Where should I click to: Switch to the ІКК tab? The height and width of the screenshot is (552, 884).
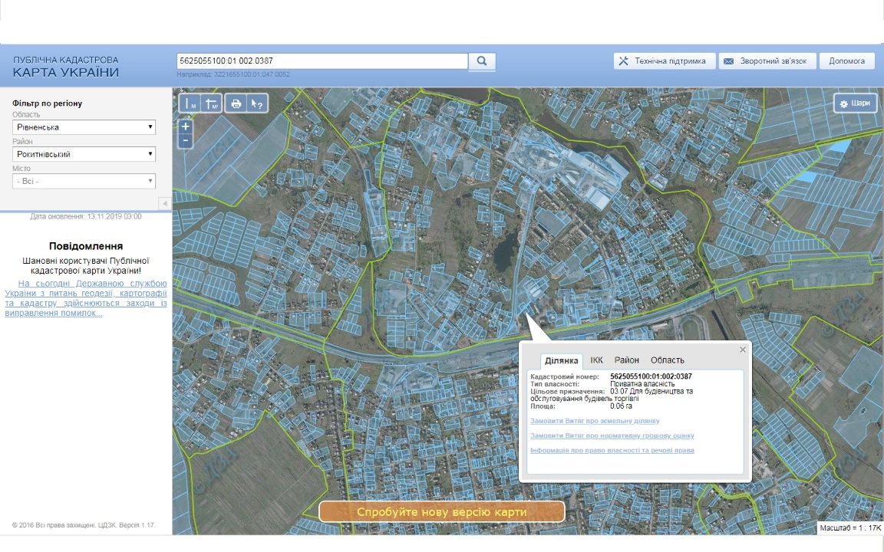(x=596, y=360)
